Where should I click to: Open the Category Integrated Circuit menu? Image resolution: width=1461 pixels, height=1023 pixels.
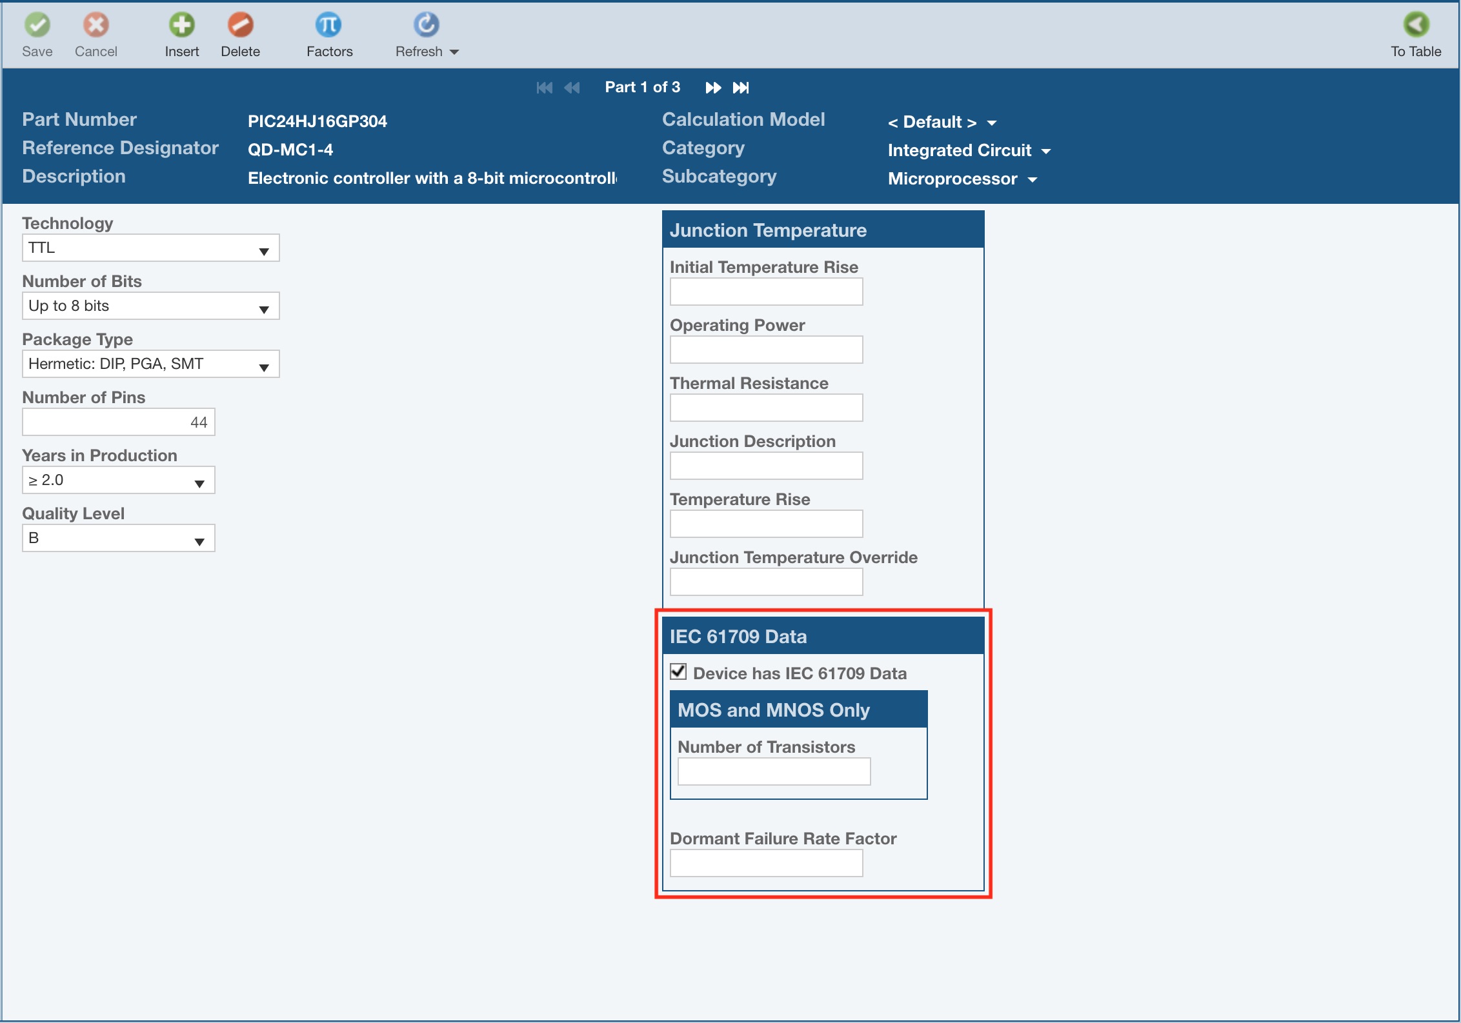(969, 150)
